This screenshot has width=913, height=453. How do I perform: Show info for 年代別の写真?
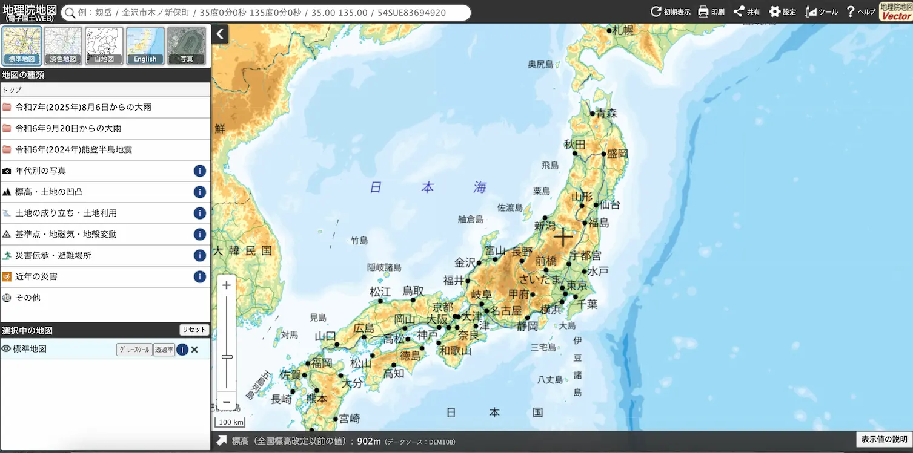pyautogui.click(x=200, y=171)
